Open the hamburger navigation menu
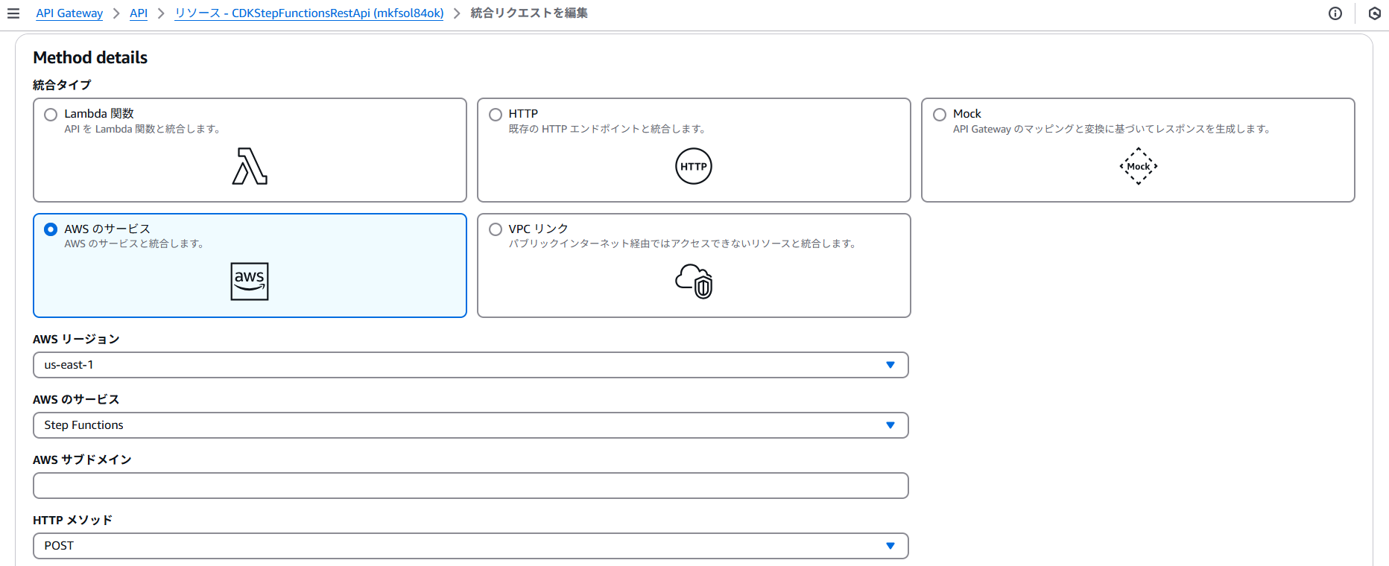Viewport: 1389px width, 566px height. pyautogui.click(x=13, y=13)
